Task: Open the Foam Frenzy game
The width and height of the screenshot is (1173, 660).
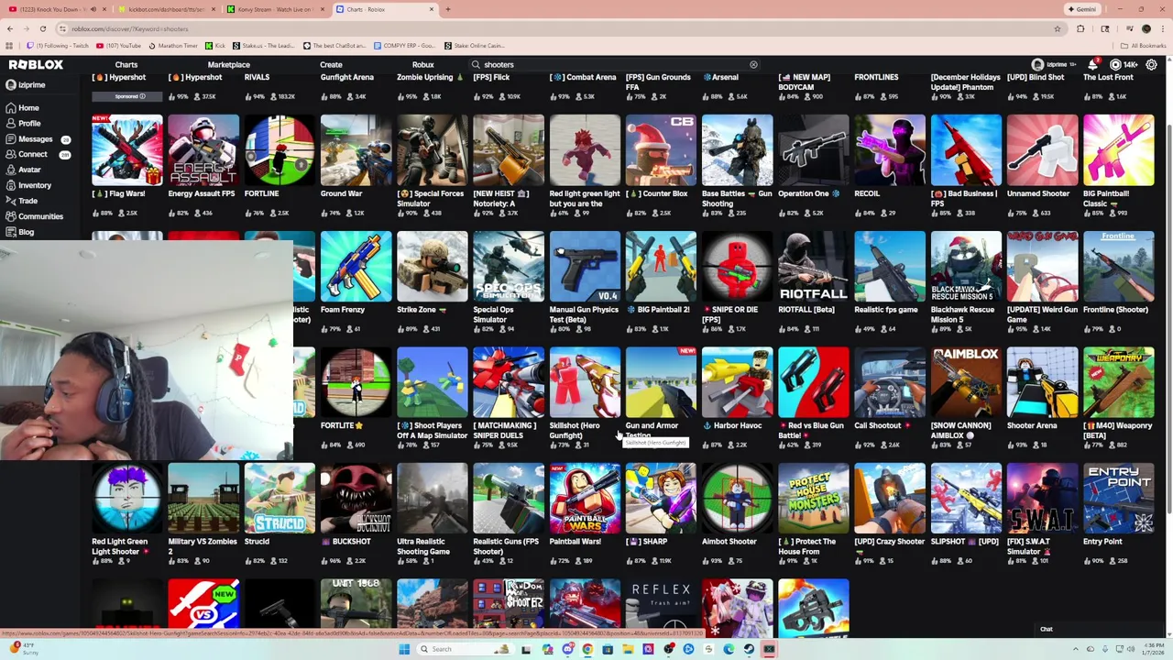Action: 356,267
